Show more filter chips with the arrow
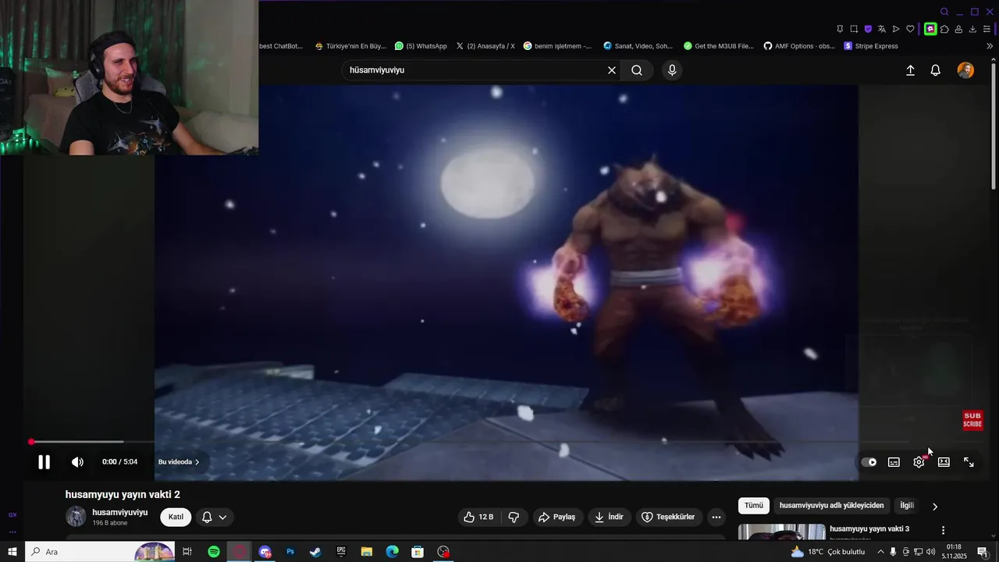Viewport: 999px width, 562px height. 935,507
